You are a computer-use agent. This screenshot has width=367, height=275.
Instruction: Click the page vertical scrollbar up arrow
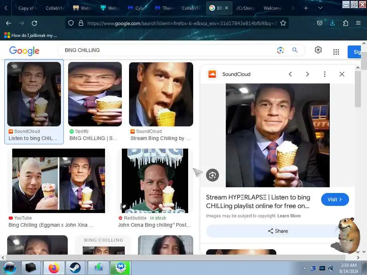pos(364,43)
